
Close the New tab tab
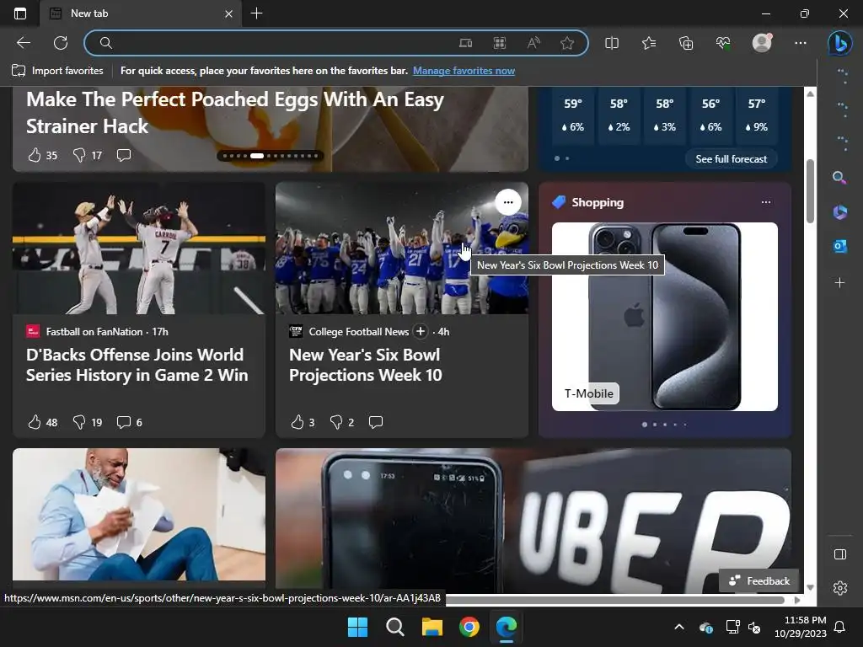228,13
